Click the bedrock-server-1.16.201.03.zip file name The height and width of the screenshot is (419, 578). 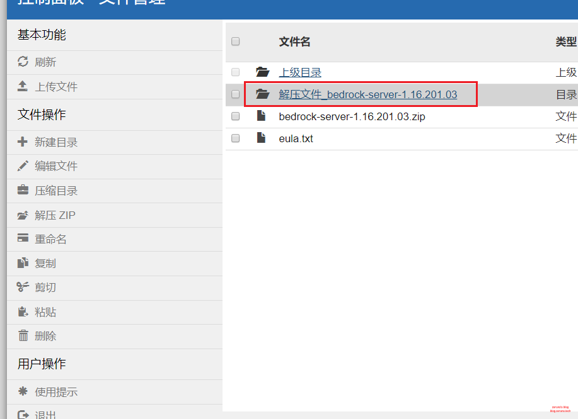pyautogui.click(x=352, y=116)
